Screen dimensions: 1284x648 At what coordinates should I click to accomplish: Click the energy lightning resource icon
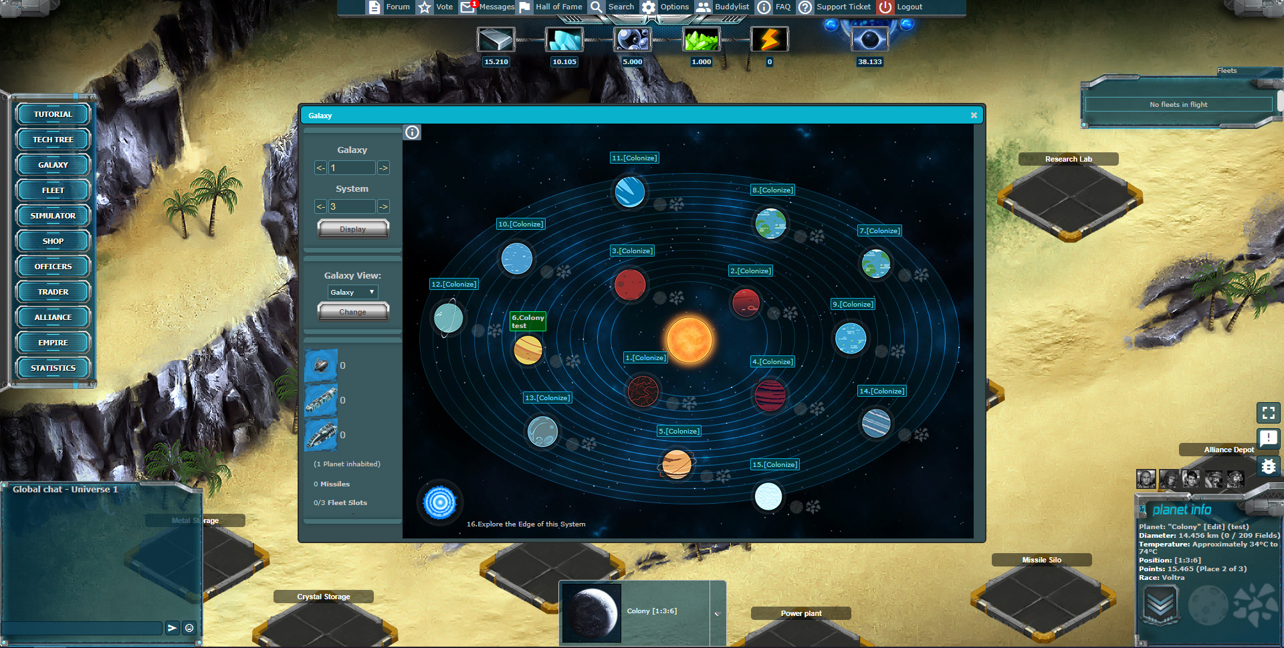point(769,40)
